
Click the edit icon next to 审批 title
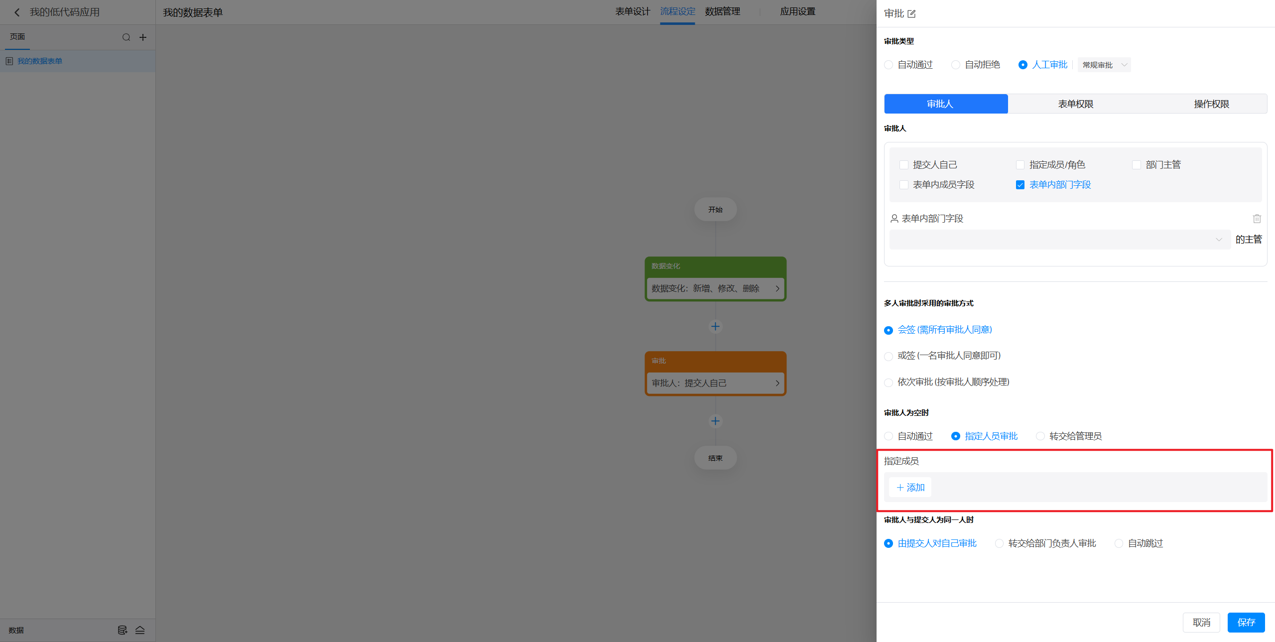pos(911,14)
